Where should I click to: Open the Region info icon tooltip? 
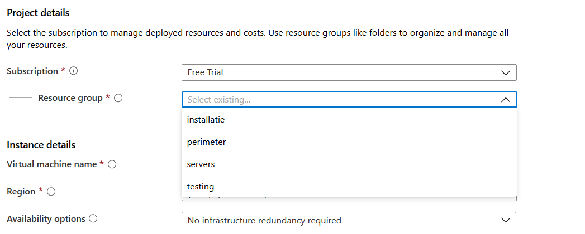(51, 191)
